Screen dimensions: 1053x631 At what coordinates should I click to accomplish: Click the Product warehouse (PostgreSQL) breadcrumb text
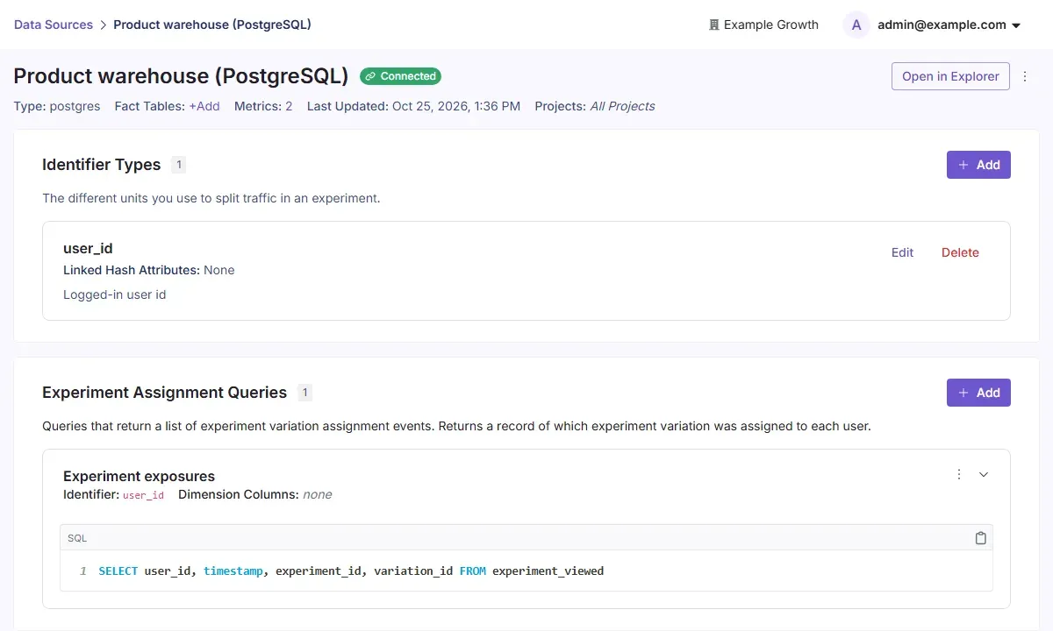(x=212, y=25)
